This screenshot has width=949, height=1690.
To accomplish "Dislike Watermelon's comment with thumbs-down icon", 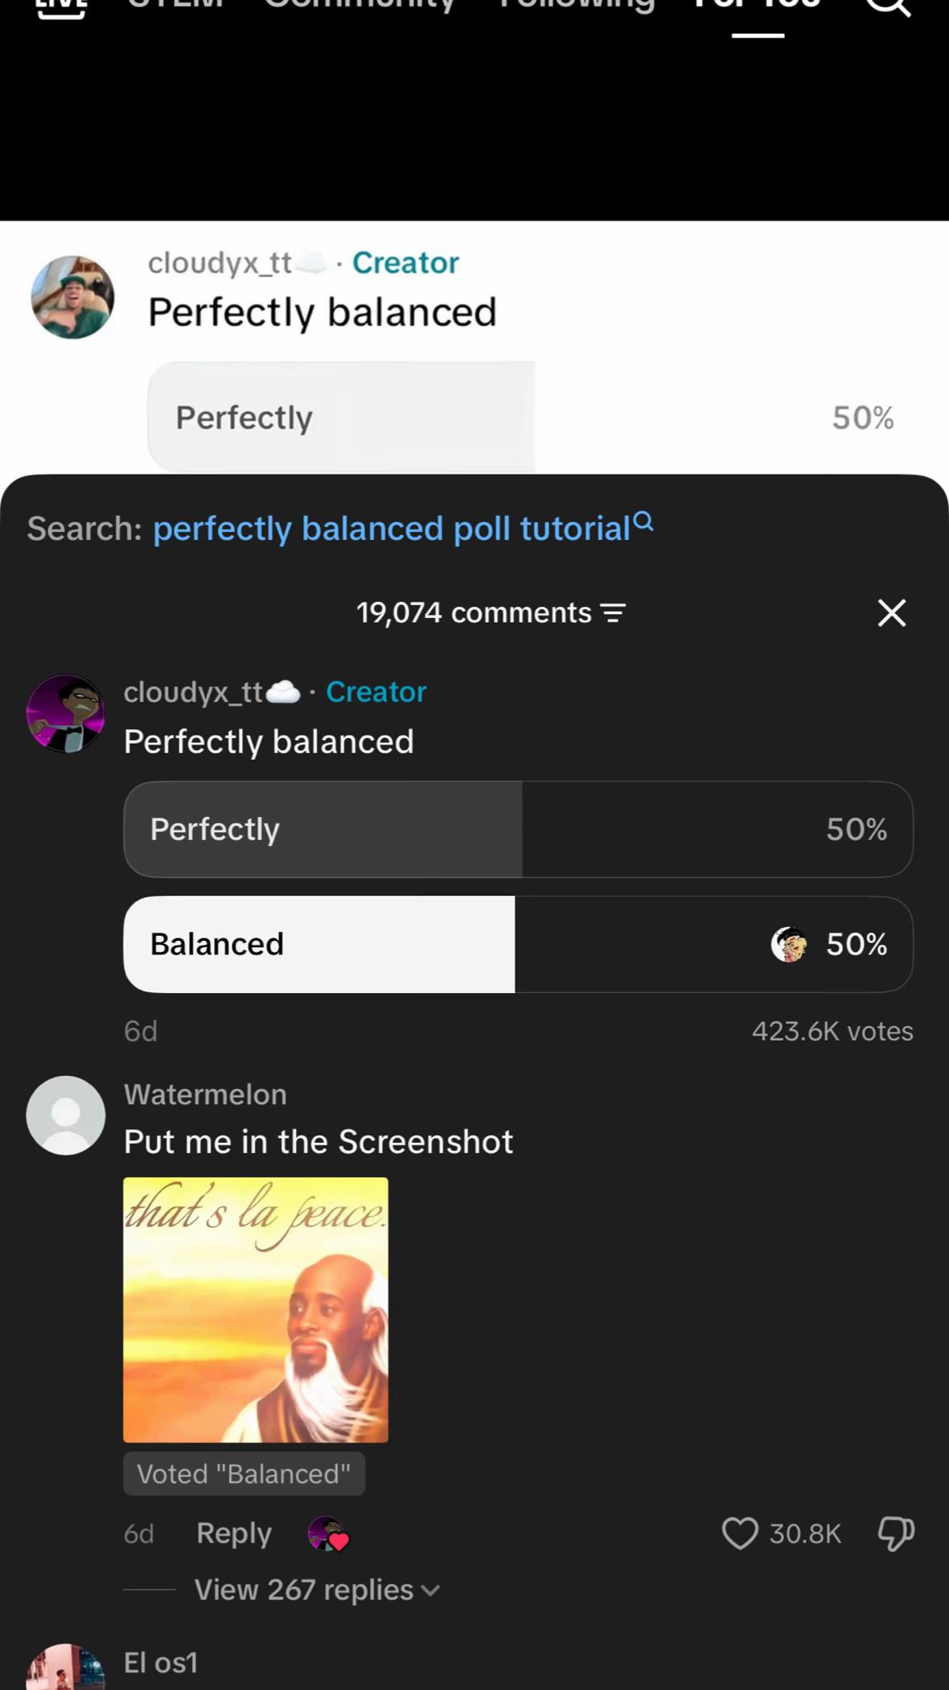I will point(896,1533).
